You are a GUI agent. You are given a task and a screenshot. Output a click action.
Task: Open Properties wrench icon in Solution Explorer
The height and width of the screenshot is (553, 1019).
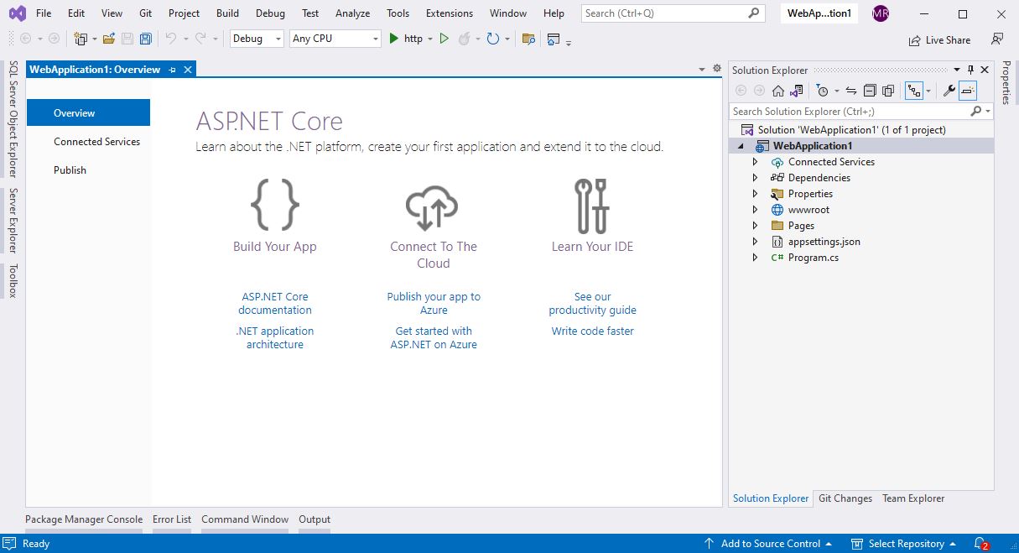point(949,91)
